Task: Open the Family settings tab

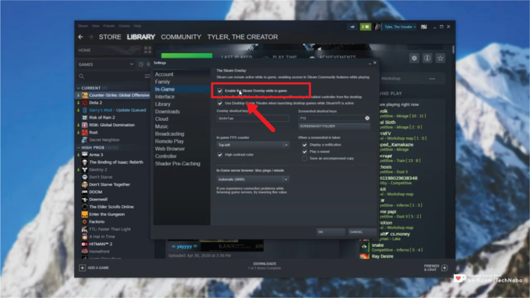Action: (x=162, y=82)
